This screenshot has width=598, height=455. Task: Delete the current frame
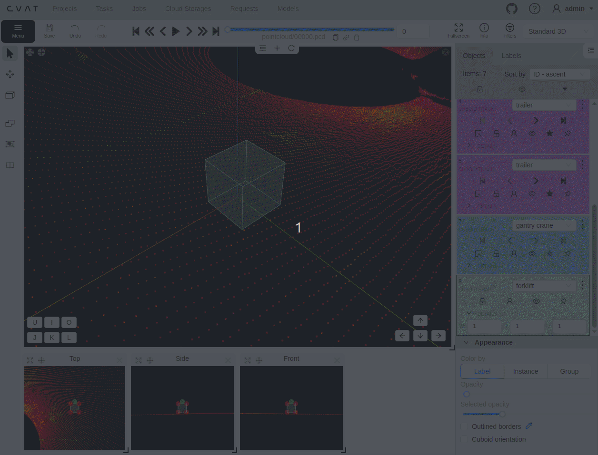coord(357,38)
